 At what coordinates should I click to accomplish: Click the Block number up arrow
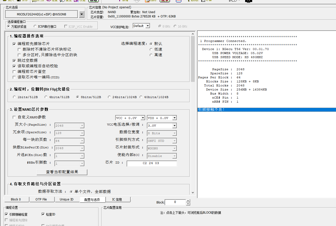pos(188,201)
